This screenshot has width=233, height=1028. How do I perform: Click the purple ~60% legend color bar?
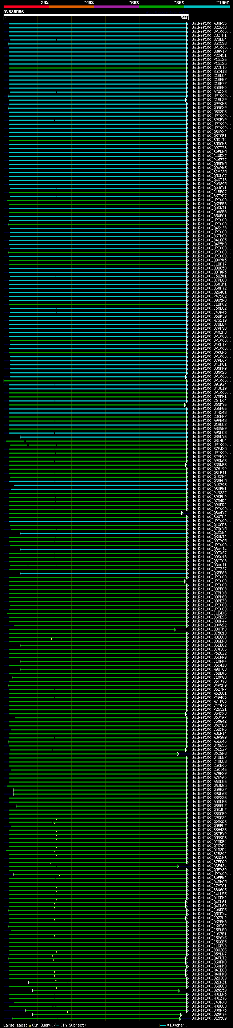pyautogui.click(x=116, y=7)
